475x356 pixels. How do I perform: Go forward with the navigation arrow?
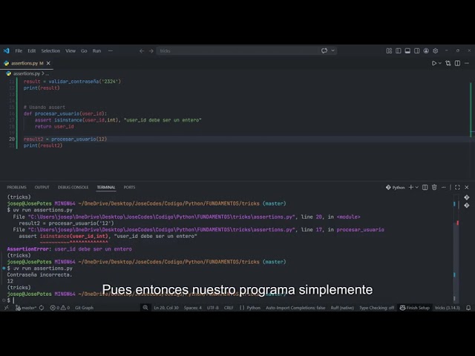point(151,51)
